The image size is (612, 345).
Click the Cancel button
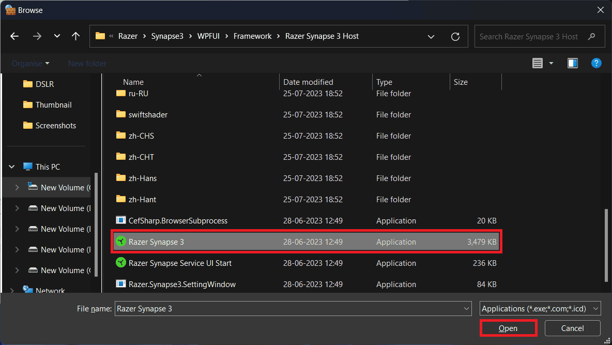pyautogui.click(x=573, y=328)
